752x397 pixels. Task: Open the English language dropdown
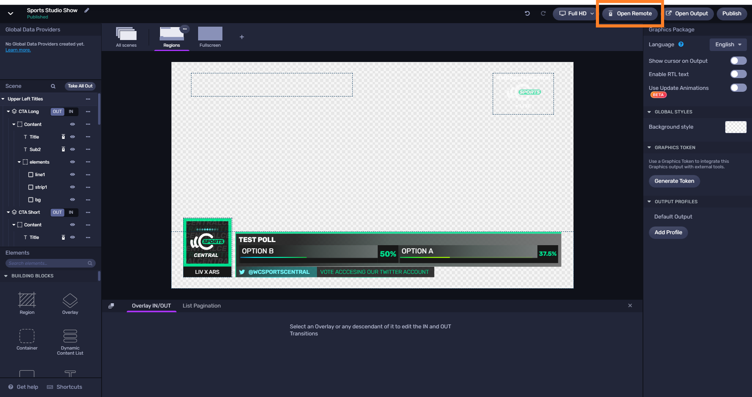728,44
